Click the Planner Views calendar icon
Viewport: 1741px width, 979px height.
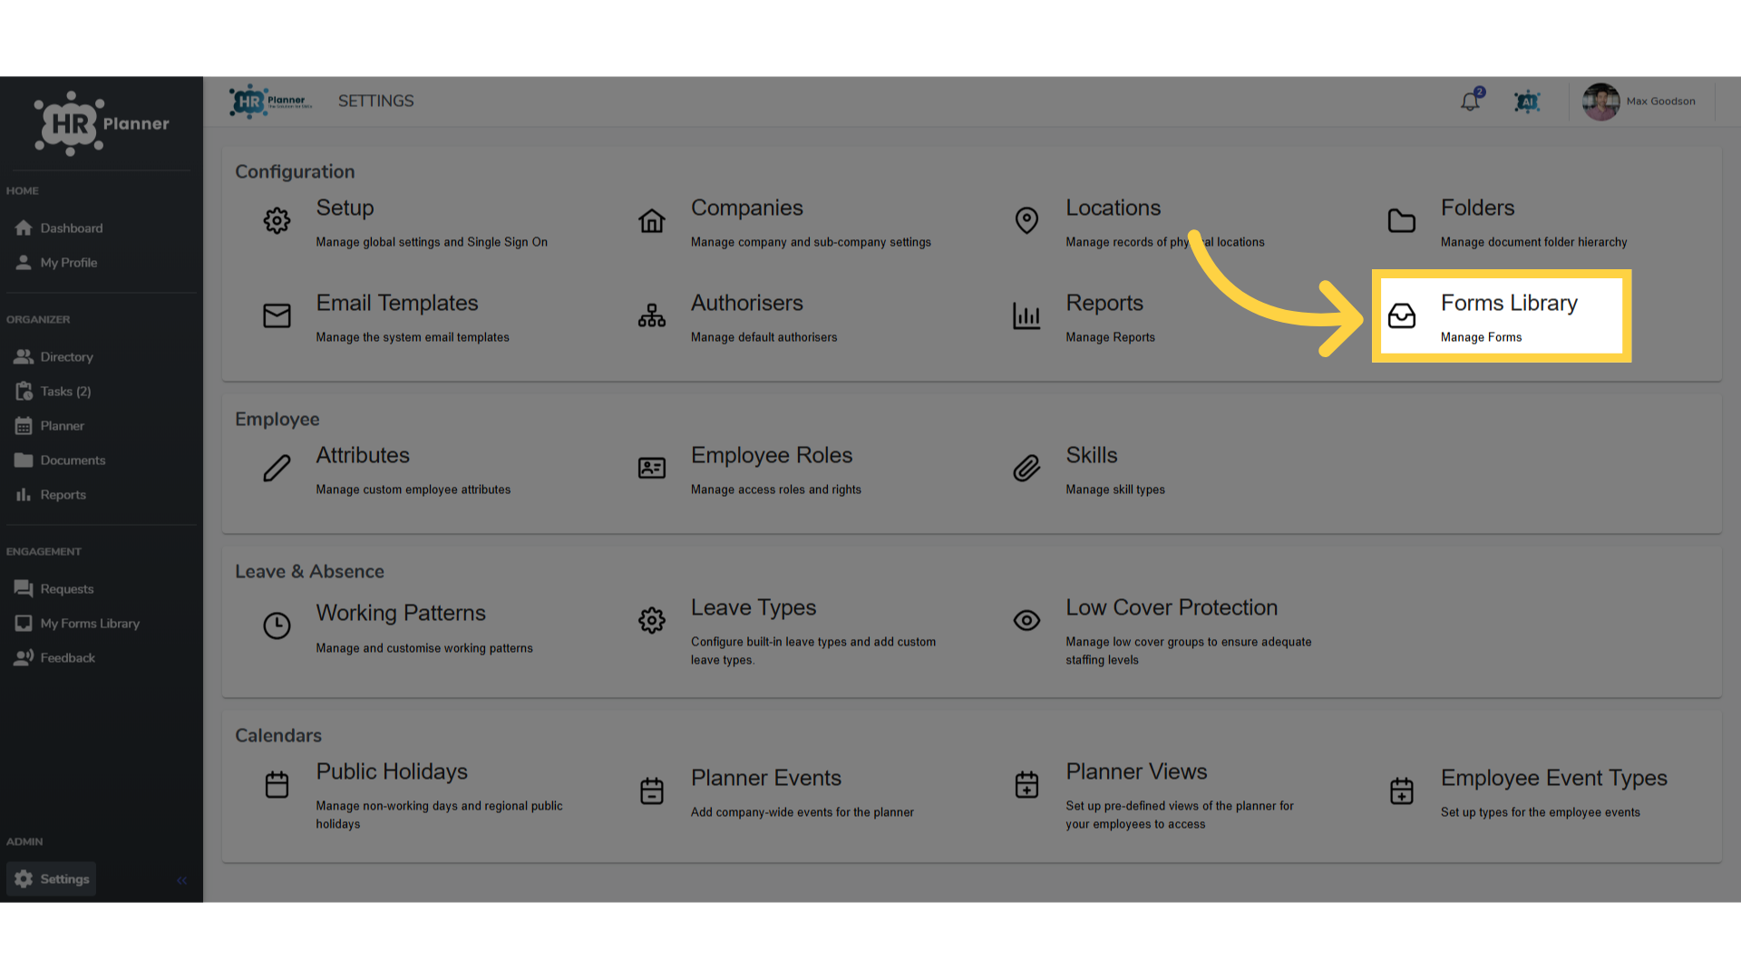coord(1026,784)
